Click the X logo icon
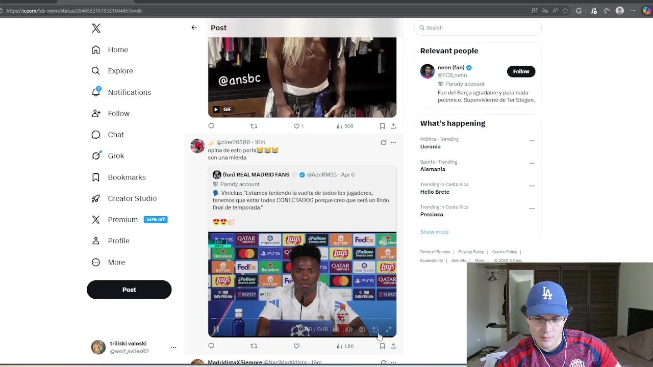Viewport: 653px width, 367px height. (96, 28)
